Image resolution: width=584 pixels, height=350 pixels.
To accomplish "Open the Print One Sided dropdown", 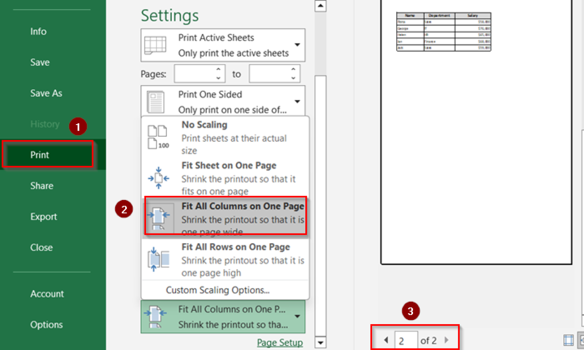I will [x=297, y=101].
